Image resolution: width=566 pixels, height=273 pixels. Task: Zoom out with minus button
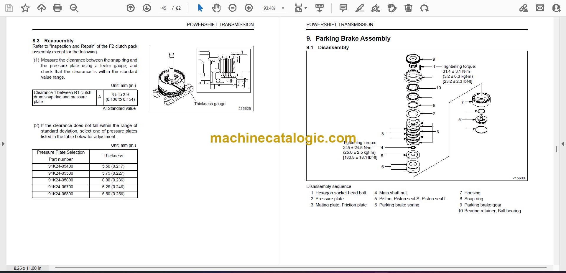tap(233, 8)
